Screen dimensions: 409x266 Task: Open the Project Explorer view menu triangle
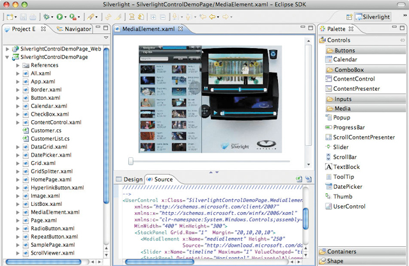click(106, 38)
